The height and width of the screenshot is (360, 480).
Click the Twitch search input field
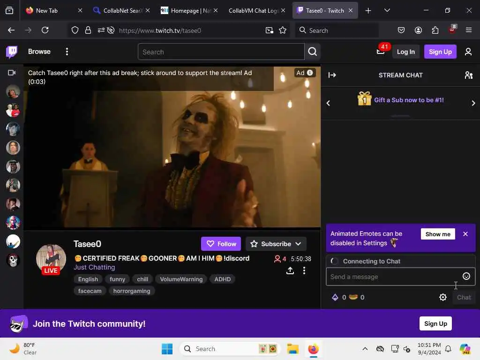(x=221, y=52)
